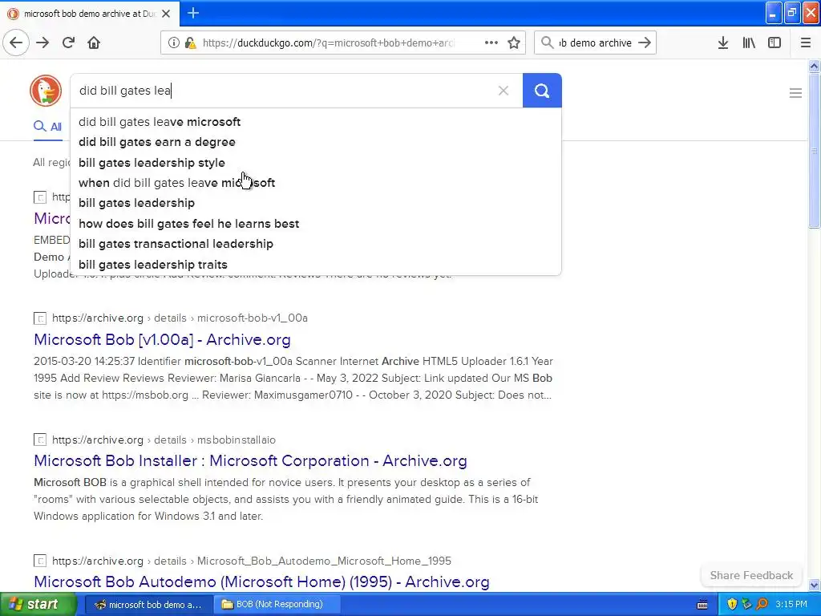
Task: Open Microsoft Bob [v1.00a] - Archive.org result
Action: 162,339
